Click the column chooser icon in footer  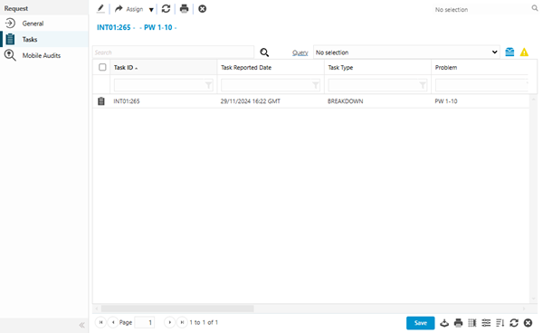point(472,323)
